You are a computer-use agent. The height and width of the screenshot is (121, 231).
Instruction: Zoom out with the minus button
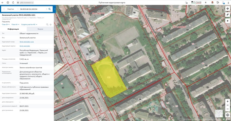click(228, 109)
